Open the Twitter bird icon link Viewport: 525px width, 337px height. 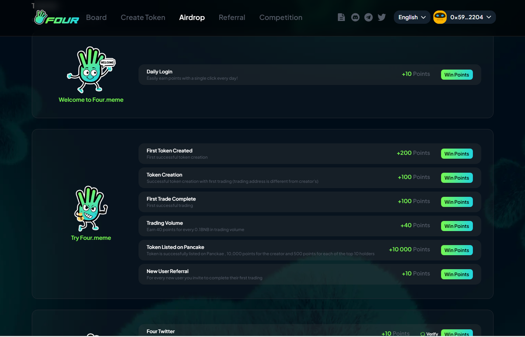(382, 17)
